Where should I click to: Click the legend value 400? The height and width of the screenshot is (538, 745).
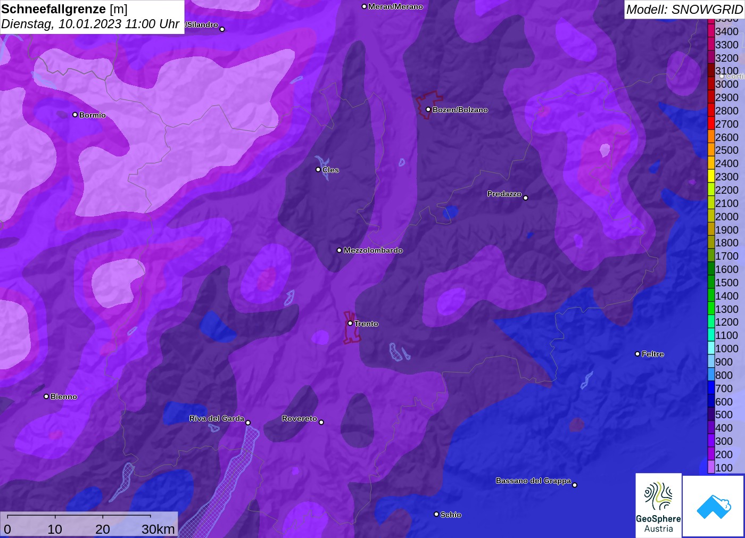pos(724,428)
